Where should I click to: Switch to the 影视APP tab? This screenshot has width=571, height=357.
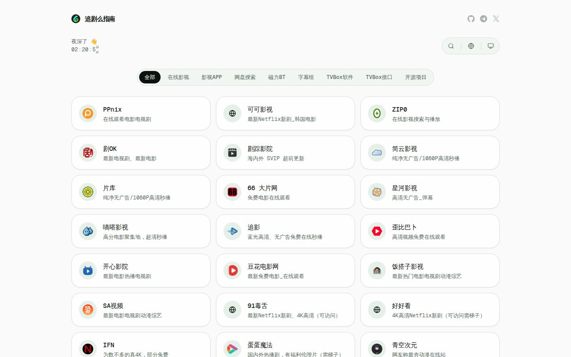click(211, 77)
